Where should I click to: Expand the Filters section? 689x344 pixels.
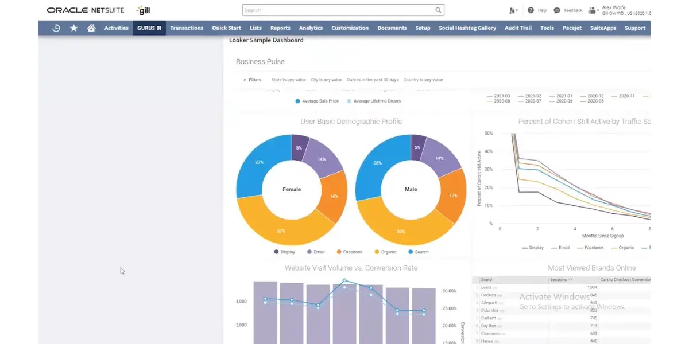pos(253,80)
